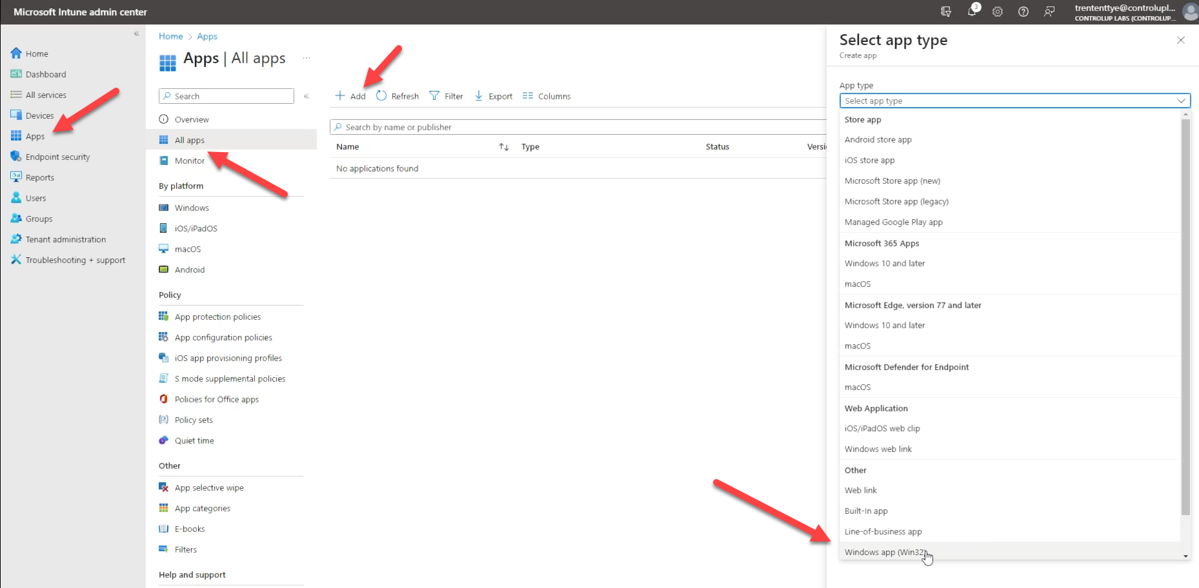Open more options ellipsis beside All apps
This screenshot has height=588, width=1199.
(307, 58)
